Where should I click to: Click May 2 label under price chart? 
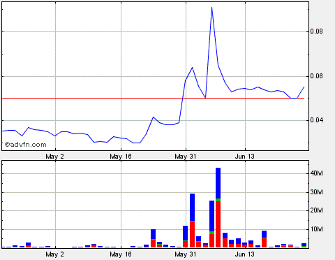tap(54, 157)
